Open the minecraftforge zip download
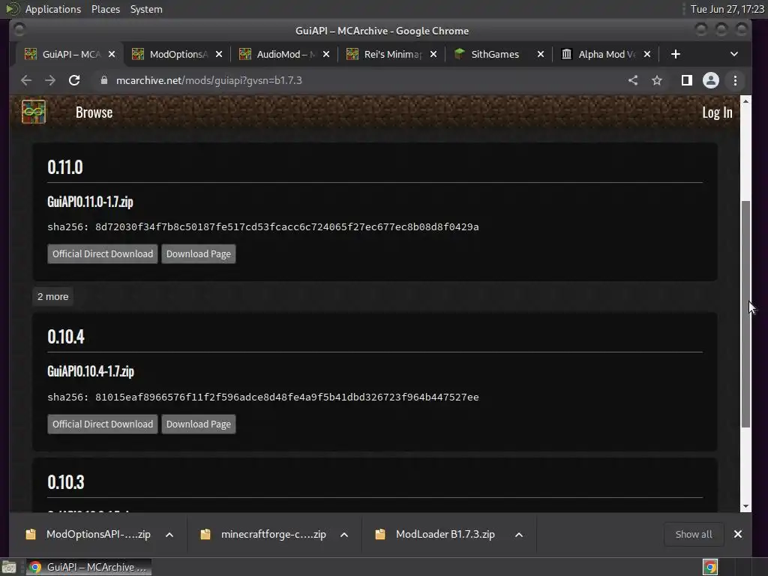The width and height of the screenshot is (768, 576). coord(273,534)
